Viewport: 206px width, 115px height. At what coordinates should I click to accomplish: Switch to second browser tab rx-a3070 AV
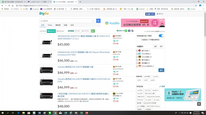(39, 2)
